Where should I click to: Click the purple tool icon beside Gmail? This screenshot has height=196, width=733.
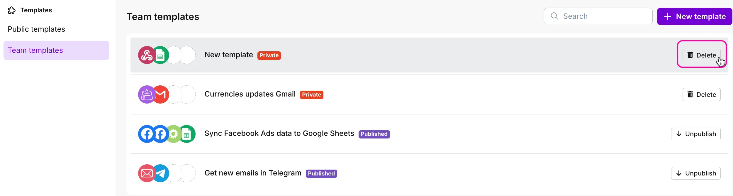point(147,94)
